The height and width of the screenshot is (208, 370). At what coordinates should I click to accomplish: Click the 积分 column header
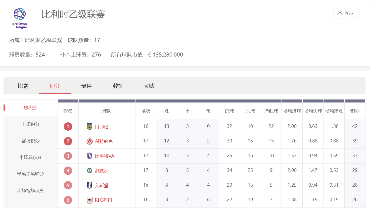(355, 111)
